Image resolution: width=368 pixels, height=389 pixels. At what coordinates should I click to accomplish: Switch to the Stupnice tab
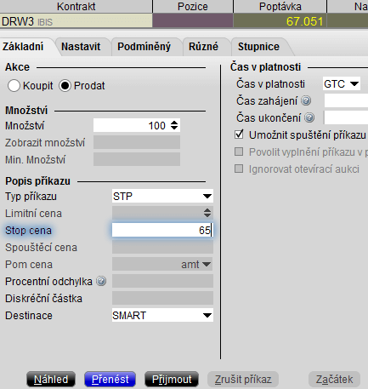point(258,47)
